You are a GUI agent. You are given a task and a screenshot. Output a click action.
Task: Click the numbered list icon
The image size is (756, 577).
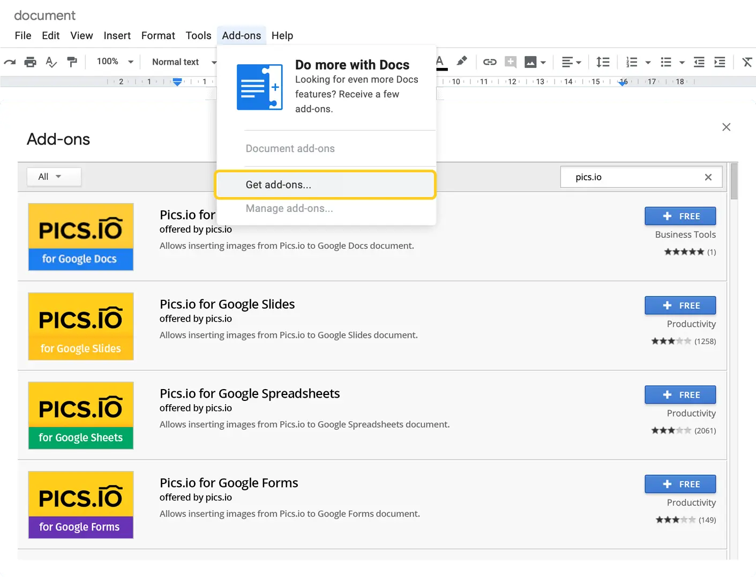coord(632,62)
